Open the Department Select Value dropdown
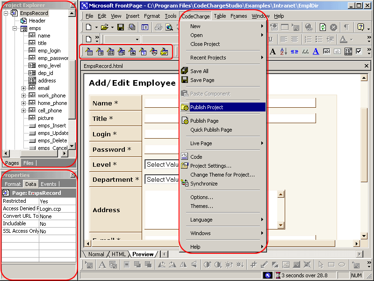 162,179
